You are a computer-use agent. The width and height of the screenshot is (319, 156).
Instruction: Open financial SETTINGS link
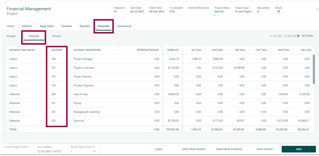[x=308, y=36]
